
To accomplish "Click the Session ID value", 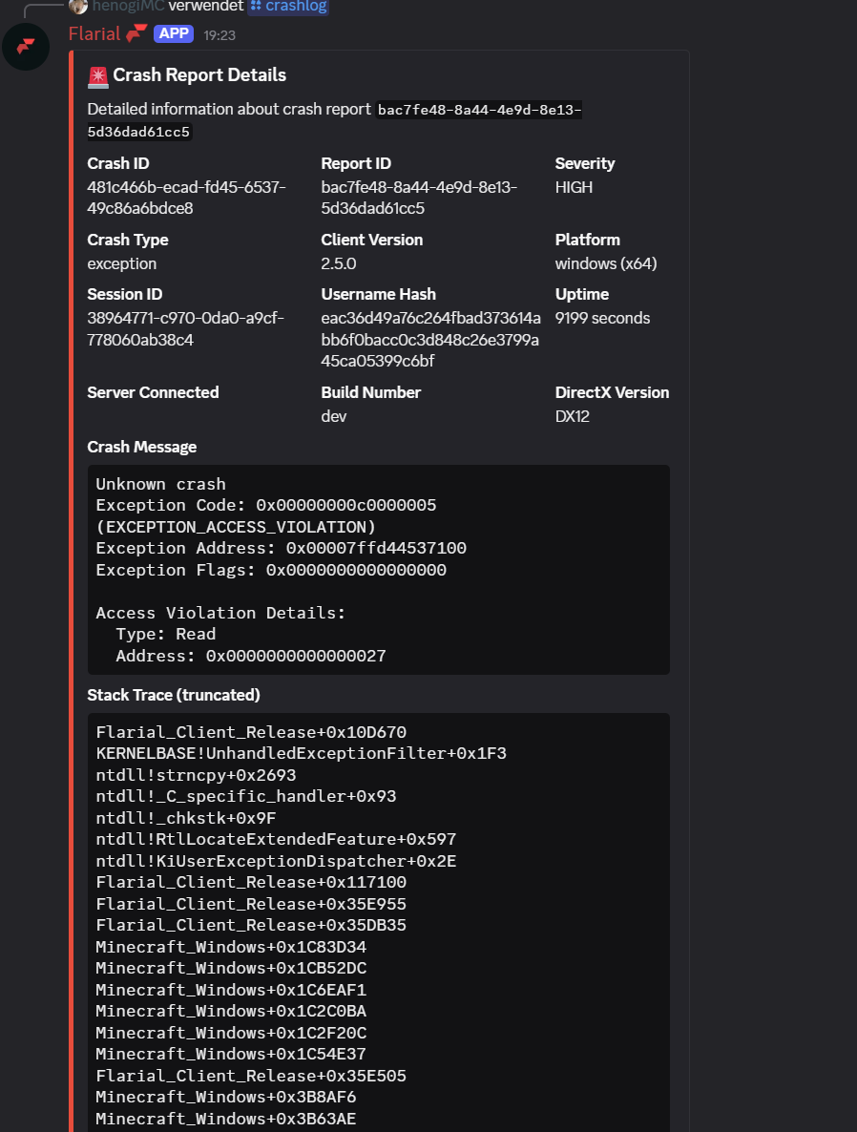I will (x=185, y=328).
